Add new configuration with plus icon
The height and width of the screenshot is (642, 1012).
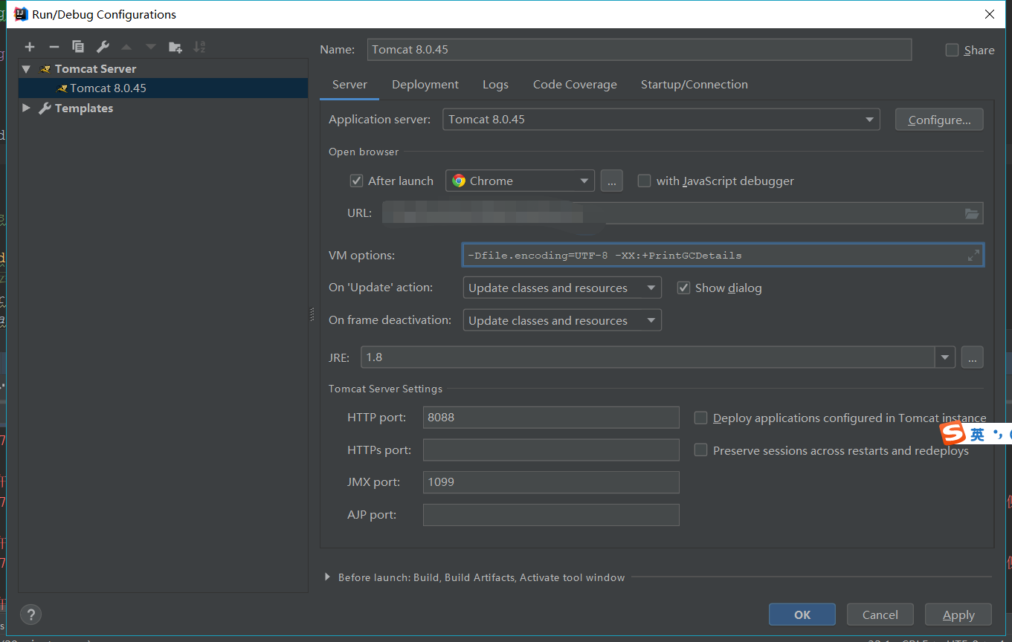tap(30, 47)
